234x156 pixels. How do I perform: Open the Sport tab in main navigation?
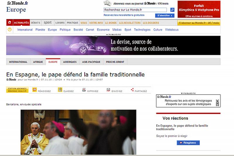[x=48, y=23]
